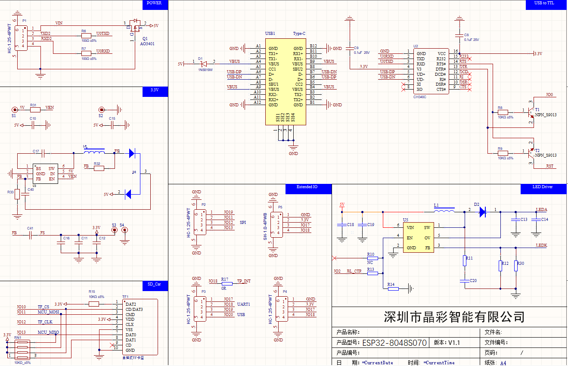
Task: Select the SD_Car section label
Action: [155, 285]
